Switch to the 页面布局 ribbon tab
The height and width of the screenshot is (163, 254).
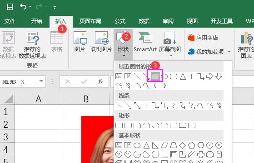(x=90, y=21)
